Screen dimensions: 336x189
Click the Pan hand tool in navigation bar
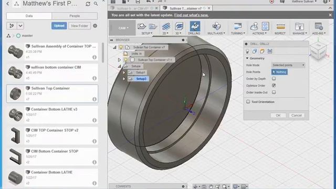pos(211,187)
